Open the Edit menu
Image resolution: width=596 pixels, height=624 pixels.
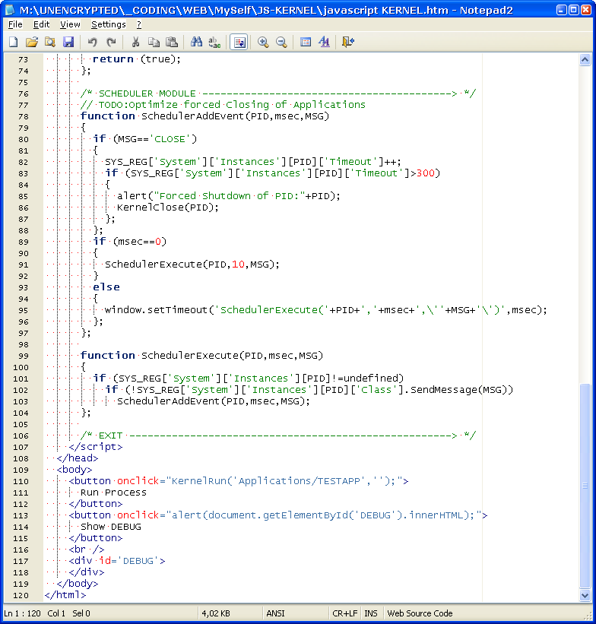point(41,24)
